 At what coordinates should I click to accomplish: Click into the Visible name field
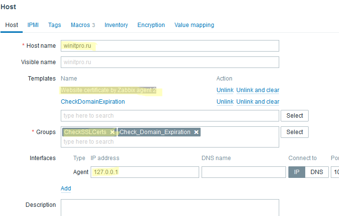coord(170,62)
